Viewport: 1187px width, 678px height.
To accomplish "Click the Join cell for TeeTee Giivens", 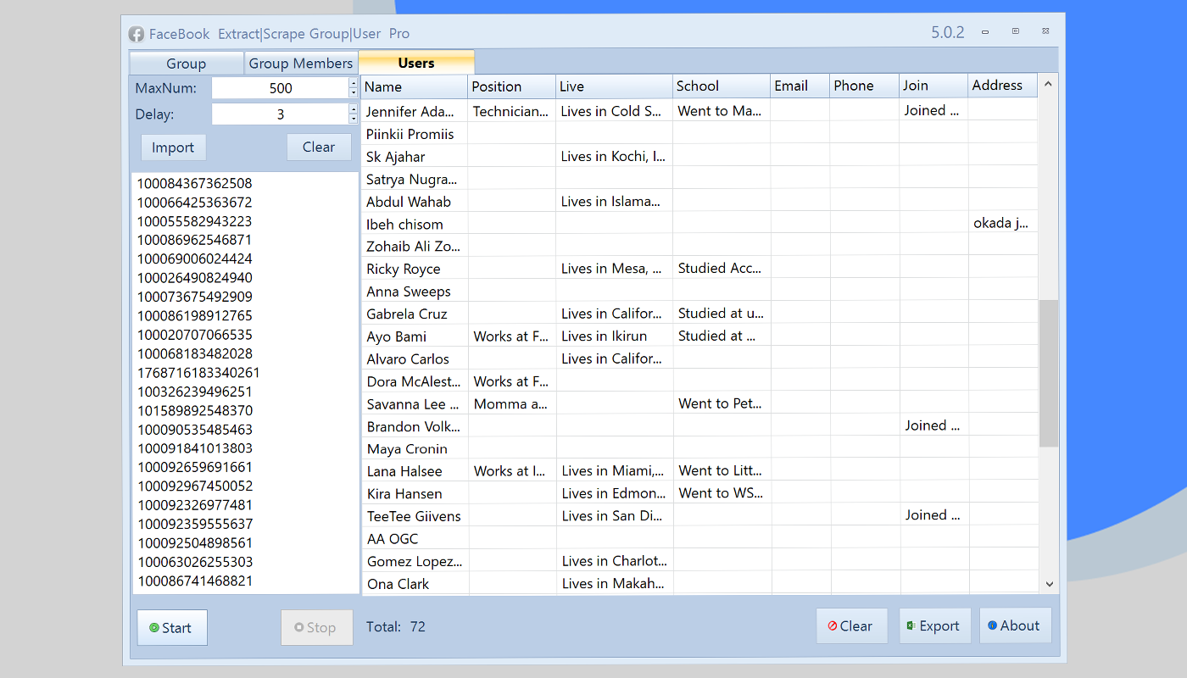I will 933,515.
